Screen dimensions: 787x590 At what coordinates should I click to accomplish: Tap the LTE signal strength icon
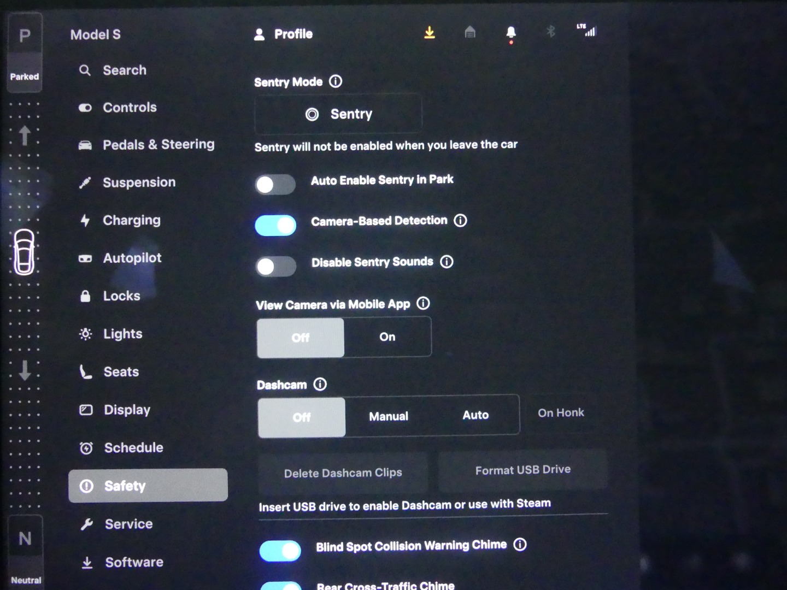click(x=587, y=30)
